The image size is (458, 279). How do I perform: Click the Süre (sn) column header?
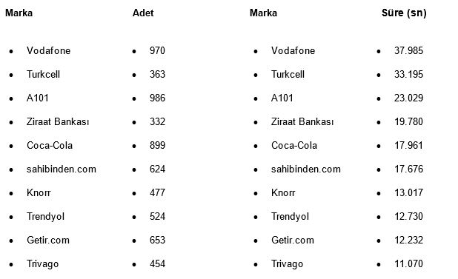click(404, 13)
